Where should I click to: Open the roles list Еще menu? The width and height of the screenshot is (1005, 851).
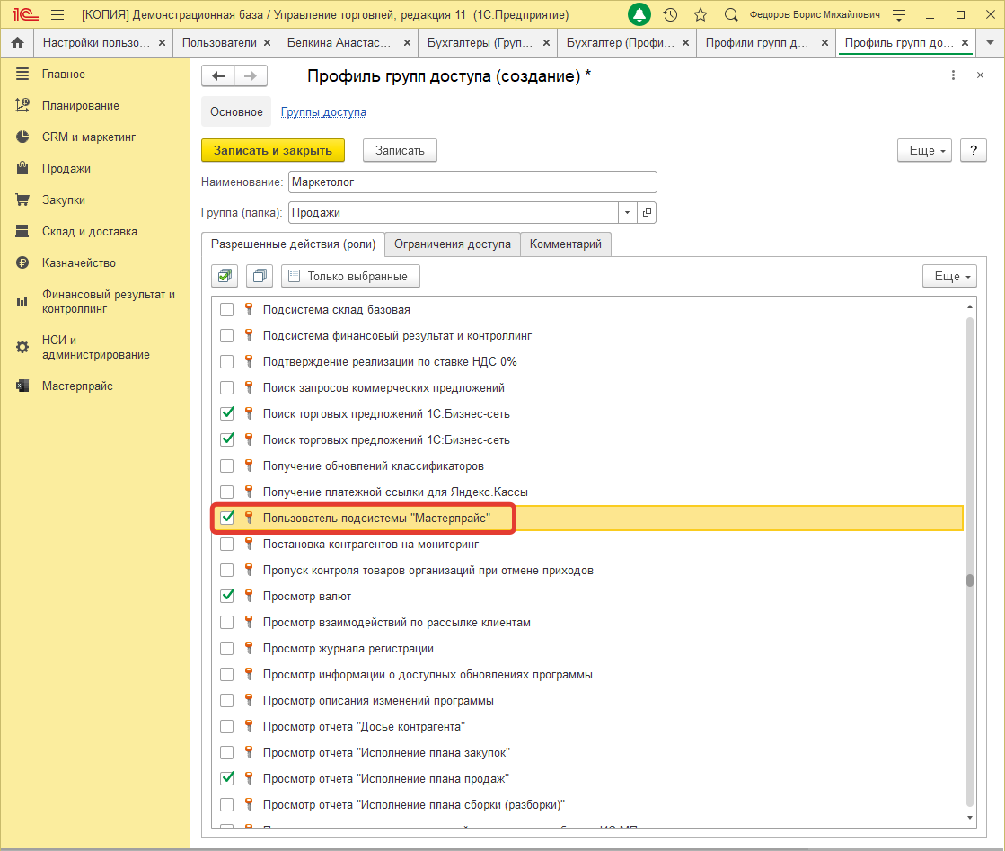(x=949, y=276)
